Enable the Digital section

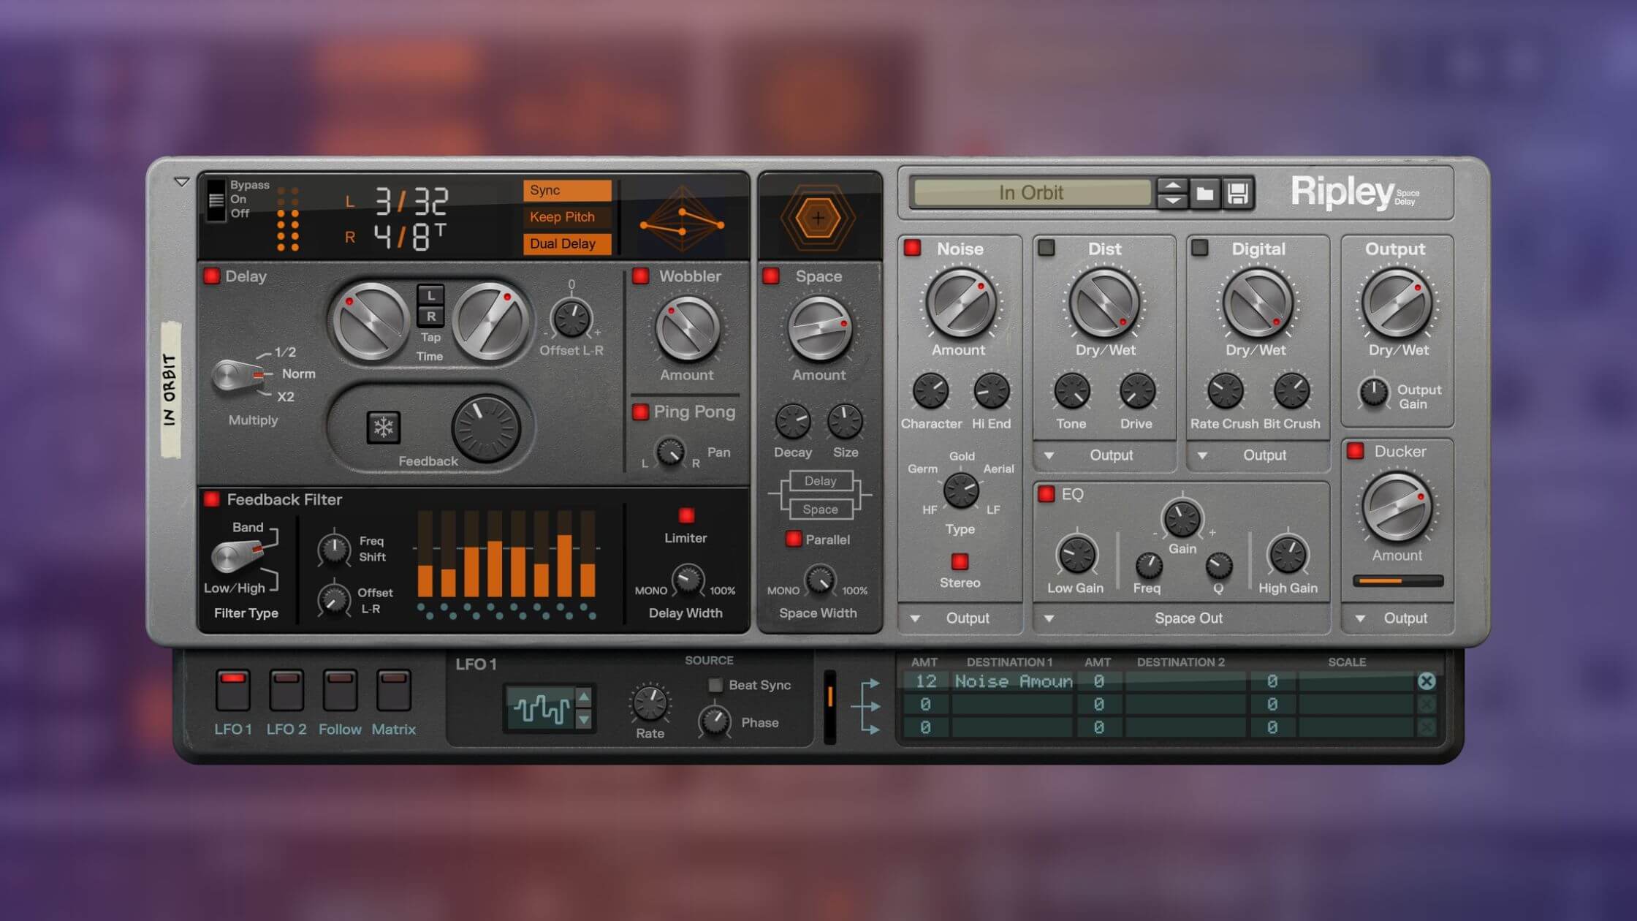coord(1199,248)
